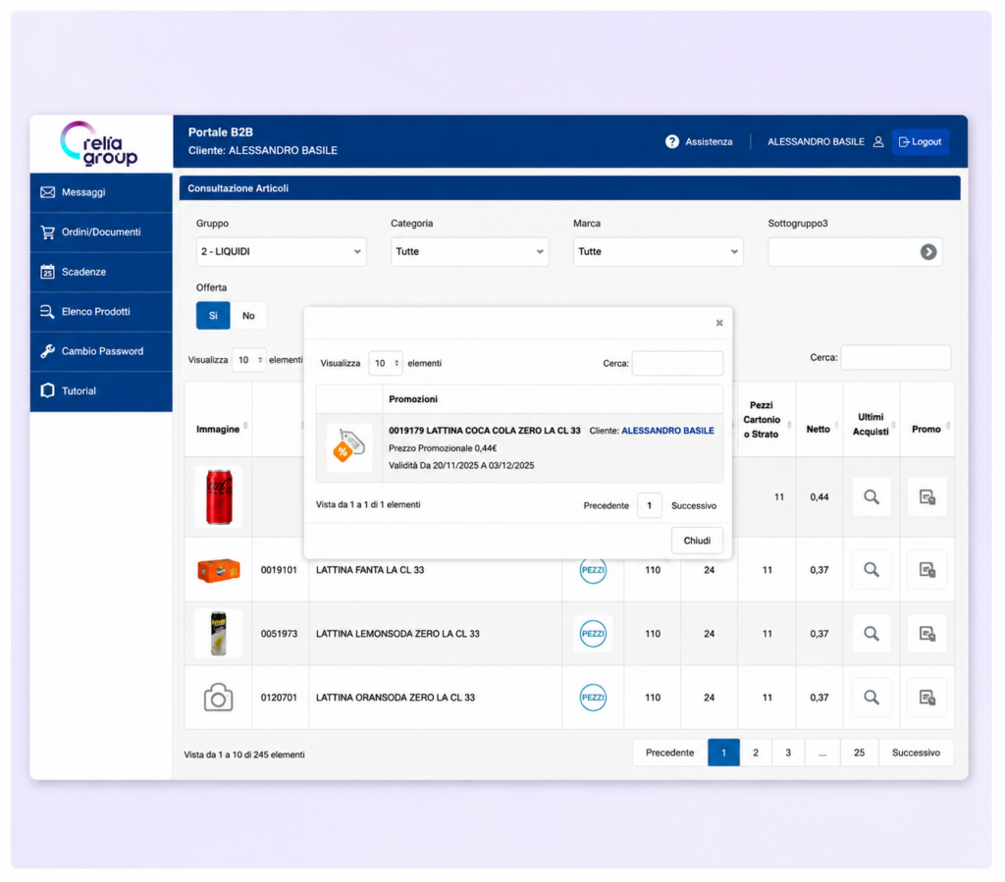Open Ultimi Acquisti magnifier for Coca Cola row
This screenshot has height=882, width=1005.
[x=872, y=496]
